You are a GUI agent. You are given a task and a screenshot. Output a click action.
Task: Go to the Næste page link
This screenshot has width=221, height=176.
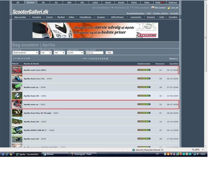[173, 58]
